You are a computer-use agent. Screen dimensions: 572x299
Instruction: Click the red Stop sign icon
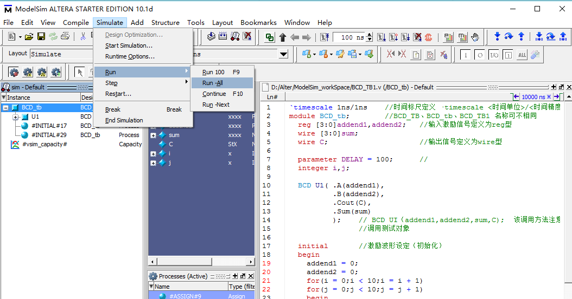429,37
